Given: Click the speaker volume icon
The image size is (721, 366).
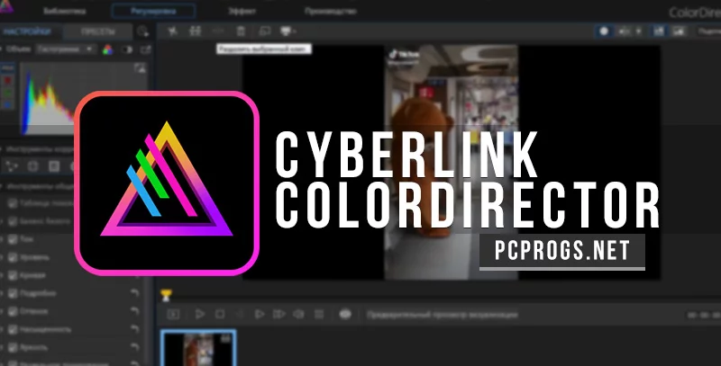Looking at the screenshot, I should [x=625, y=31].
